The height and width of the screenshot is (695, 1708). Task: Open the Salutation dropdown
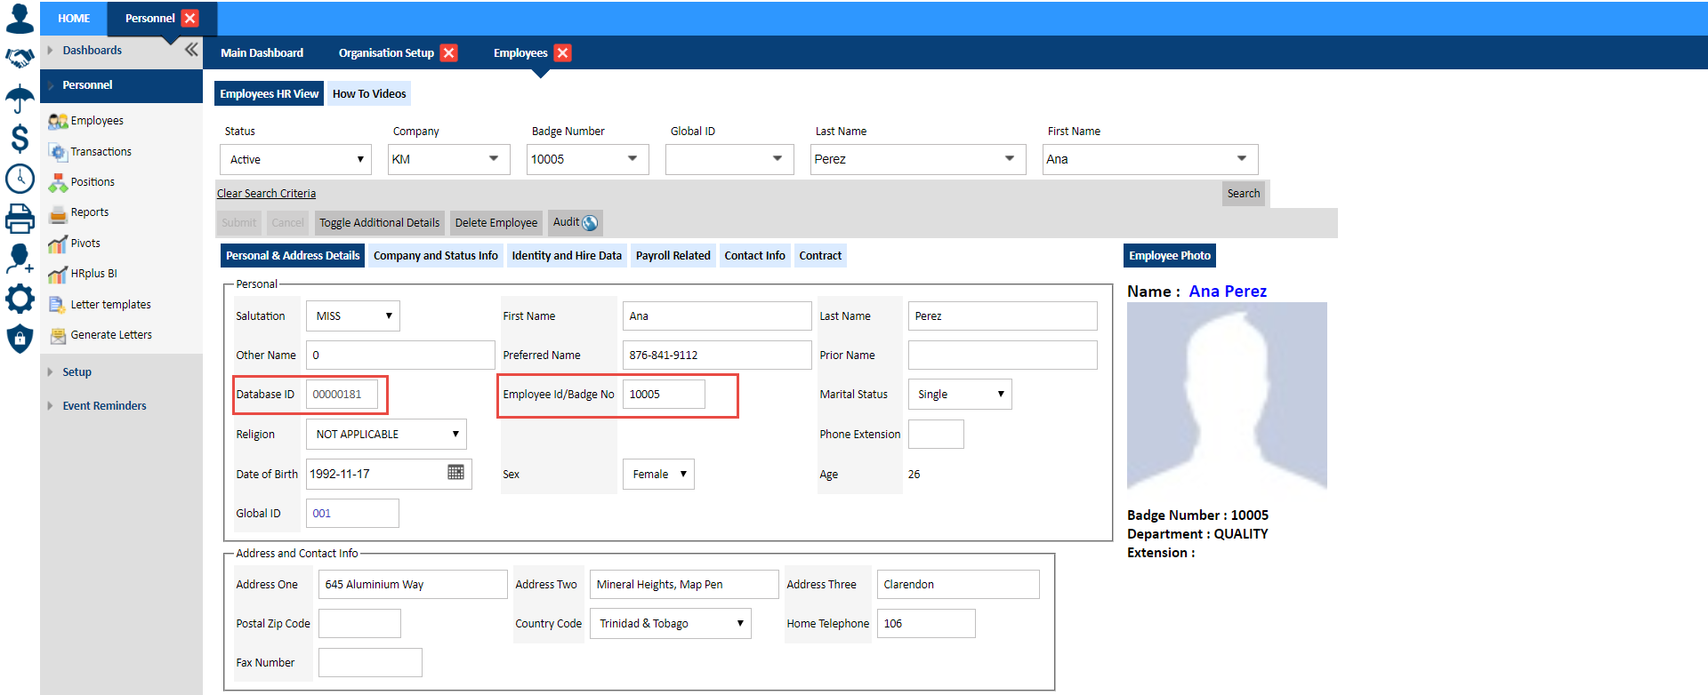pos(353,316)
